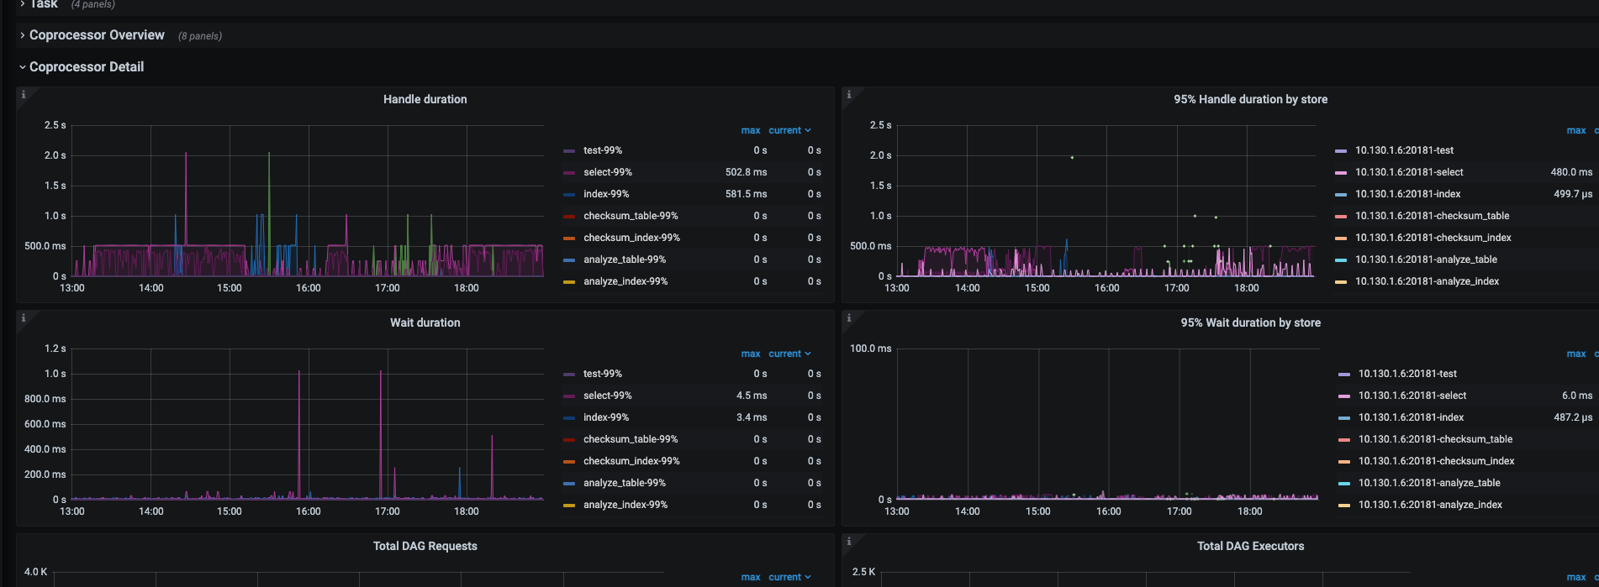1599x587 pixels.
Task: Expand the Task row
Action: click(43, 4)
